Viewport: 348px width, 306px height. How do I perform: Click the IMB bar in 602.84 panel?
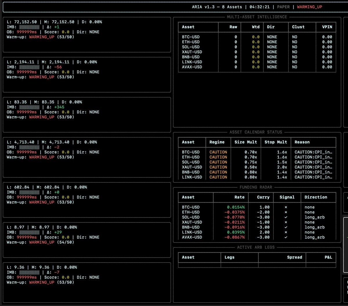coord(29,192)
